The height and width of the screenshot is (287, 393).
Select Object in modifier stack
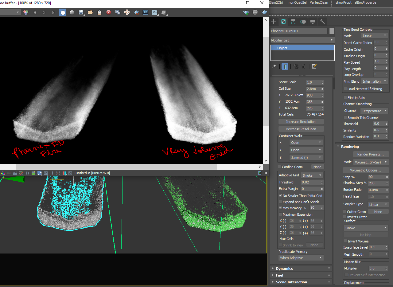(302, 48)
